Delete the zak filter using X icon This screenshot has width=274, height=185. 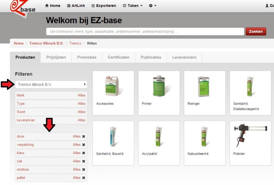83,161
